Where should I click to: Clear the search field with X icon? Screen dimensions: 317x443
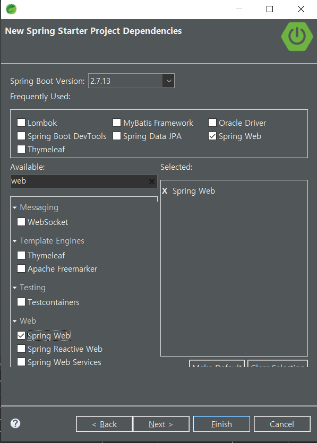click(152, 181)
